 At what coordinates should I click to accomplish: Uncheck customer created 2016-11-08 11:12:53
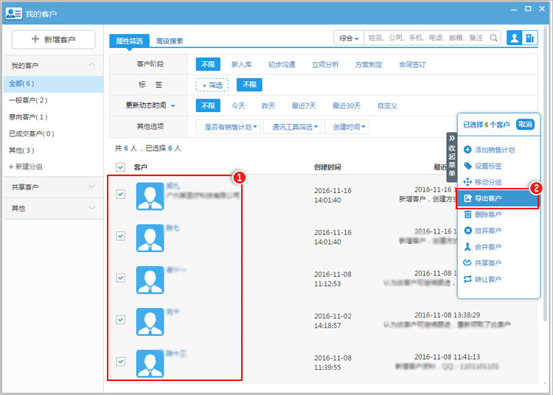pyautogui.click(x=121, y=278)
